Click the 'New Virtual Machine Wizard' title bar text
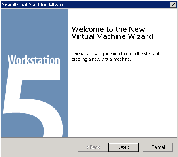Viewport: 178px width, 157px height. 33,5
